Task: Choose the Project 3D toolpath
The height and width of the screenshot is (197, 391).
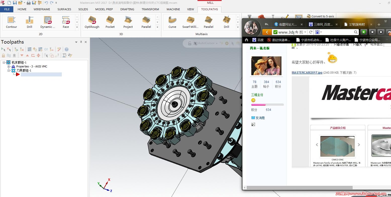Action: [128, 22]
